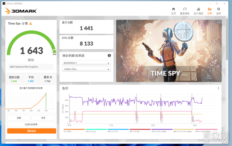Click the green marker on the score distribution chart
232x146 pixels.
click(46, 101)
